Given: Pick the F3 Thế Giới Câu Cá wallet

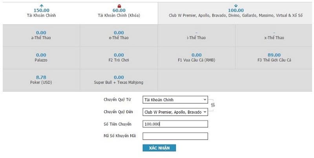Looking at the screenshot, I should click(274, 58).
